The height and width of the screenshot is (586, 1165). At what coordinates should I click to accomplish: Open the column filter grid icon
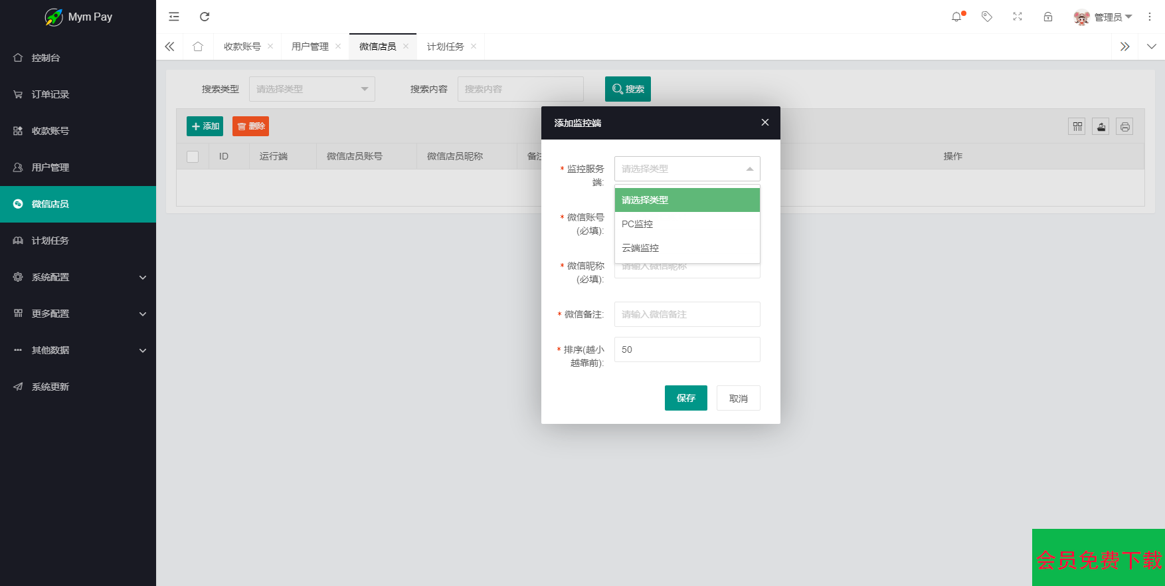click(1077, 127)
